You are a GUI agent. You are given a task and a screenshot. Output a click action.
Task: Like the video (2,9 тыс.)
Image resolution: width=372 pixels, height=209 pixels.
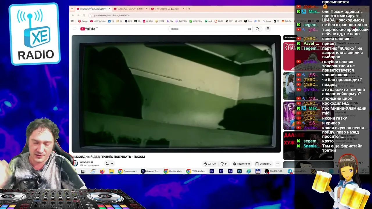pyautogui.click(x=210, y=164)
